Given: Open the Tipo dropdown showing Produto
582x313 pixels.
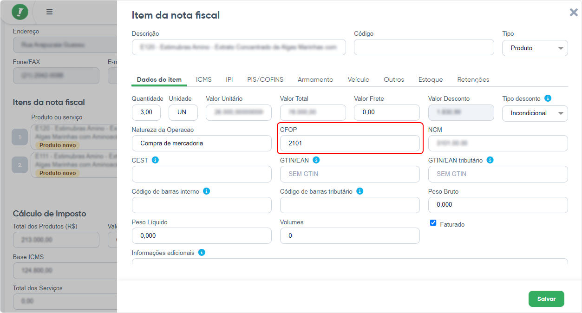Looking at the screenshot, I should point(535,48).
